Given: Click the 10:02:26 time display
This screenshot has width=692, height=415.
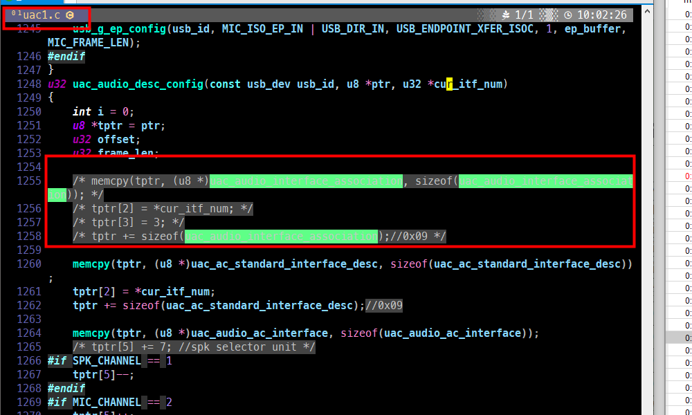Looking at the screenshot, I should click(x=602, y=15).
